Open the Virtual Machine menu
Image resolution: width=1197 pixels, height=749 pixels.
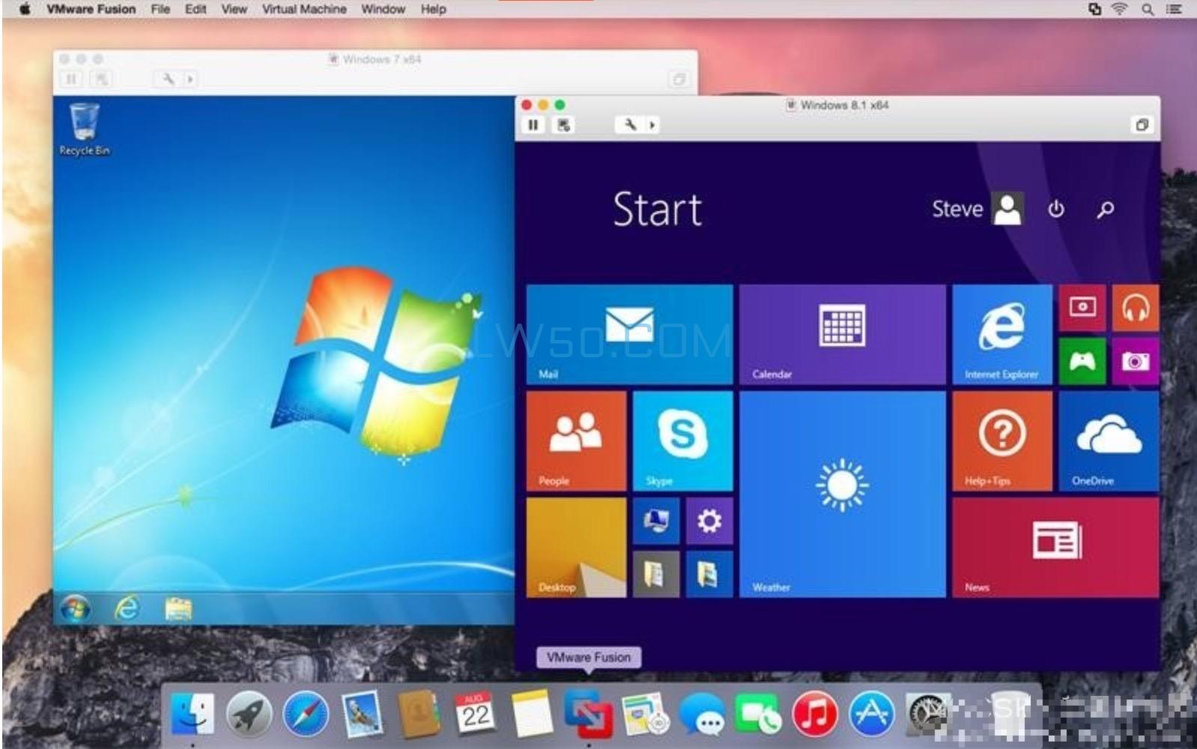(304, 9)
